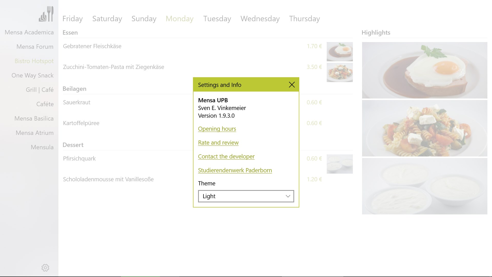Select the Tuesday tab
Viewport: 492px width, 277px height.
217,19
